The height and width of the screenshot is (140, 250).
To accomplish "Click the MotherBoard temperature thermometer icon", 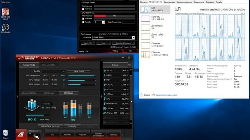I will pos(105,104).
